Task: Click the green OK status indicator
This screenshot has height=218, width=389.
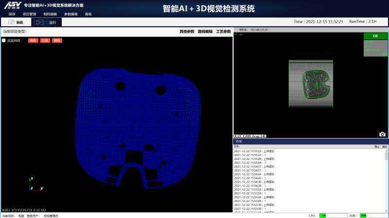Action: 375,36
